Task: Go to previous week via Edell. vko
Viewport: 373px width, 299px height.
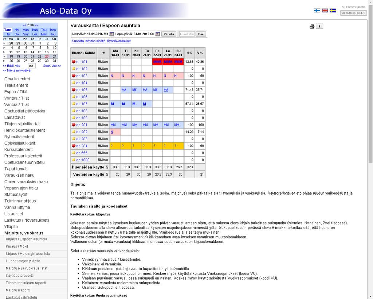Action: coord(12,66)
